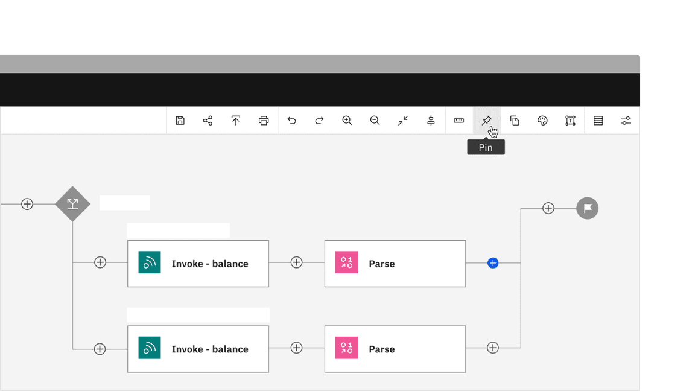Open the list view panel
This screenshot has height=391, width=695.
(598, 121)
